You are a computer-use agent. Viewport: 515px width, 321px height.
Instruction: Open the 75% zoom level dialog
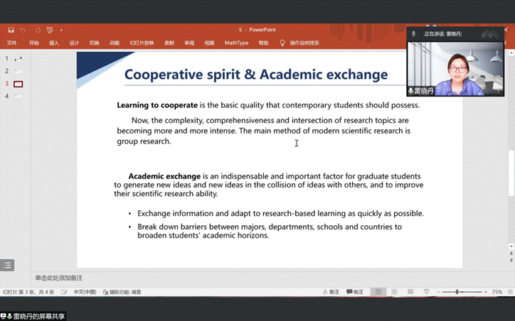pos(497,292)
